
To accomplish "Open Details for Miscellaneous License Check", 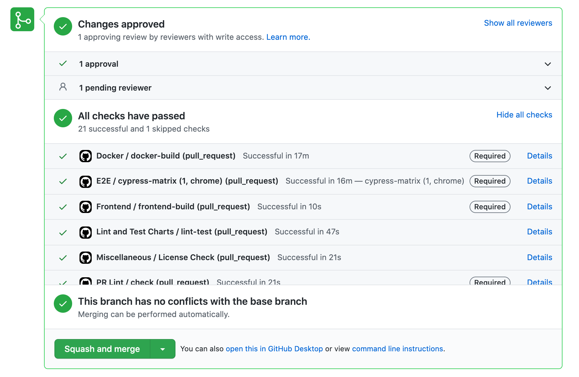I will (x=539, y=257).
